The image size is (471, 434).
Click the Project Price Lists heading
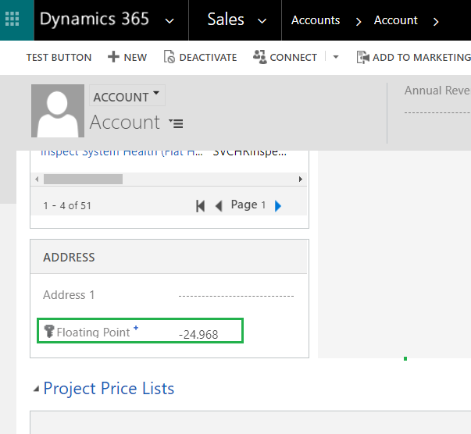tap(109, 389)
